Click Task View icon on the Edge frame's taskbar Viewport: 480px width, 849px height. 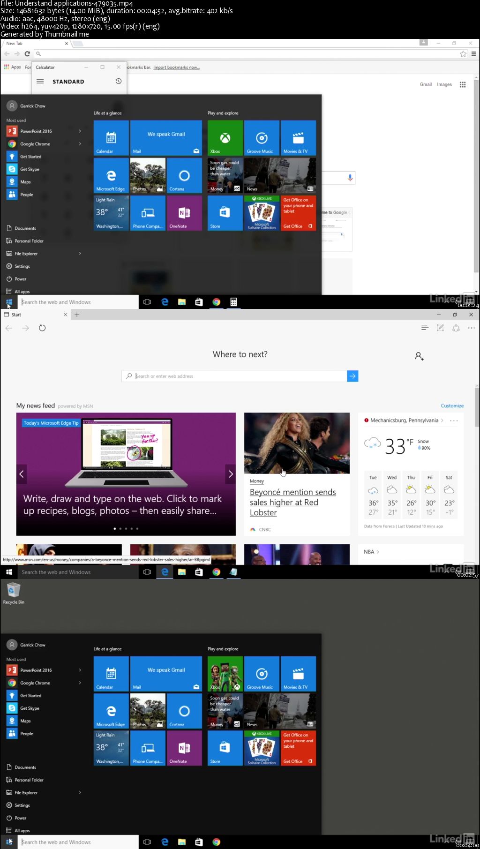147,572
